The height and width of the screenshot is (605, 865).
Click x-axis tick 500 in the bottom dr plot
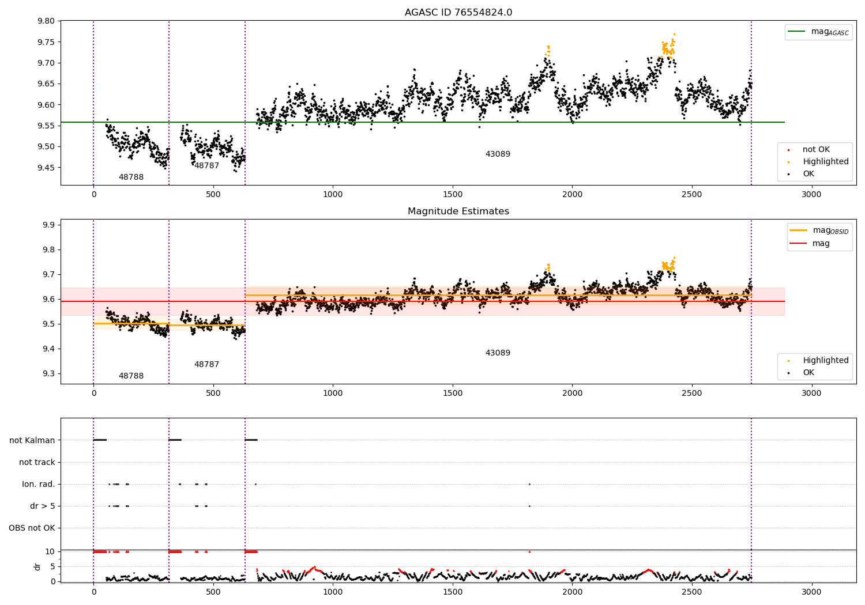[213, 592]
